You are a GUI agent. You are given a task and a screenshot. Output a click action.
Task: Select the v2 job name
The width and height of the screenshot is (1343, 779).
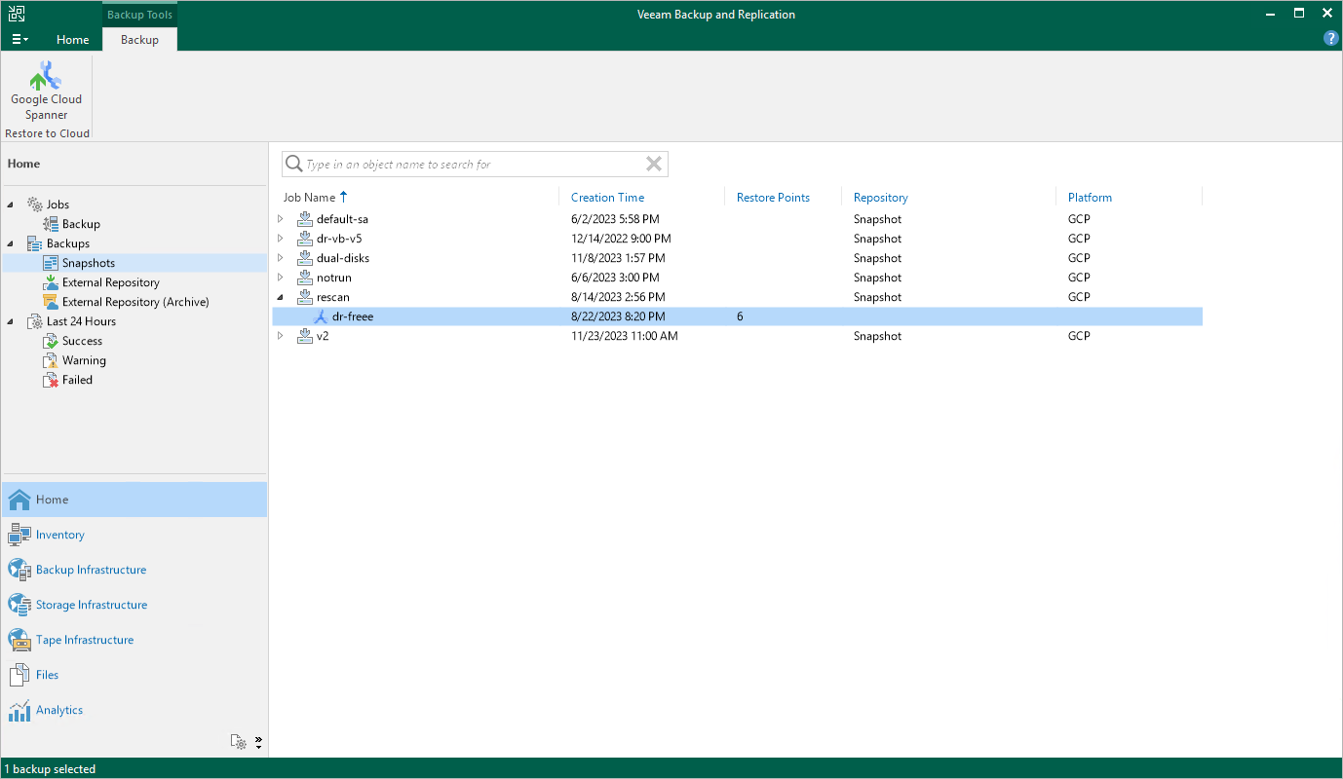(324, 336)
